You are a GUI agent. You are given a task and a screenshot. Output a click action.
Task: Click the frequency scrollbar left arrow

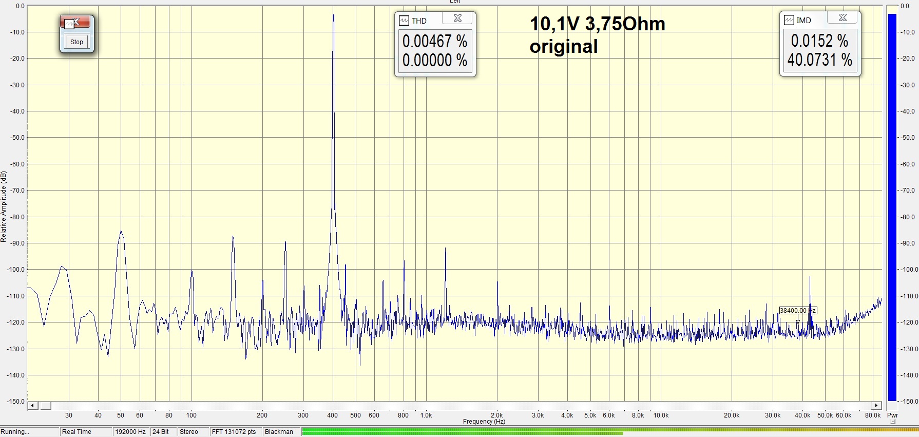[x=32, y=406]
